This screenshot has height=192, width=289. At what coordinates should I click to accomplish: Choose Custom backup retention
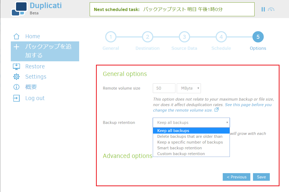click(191, 154)
